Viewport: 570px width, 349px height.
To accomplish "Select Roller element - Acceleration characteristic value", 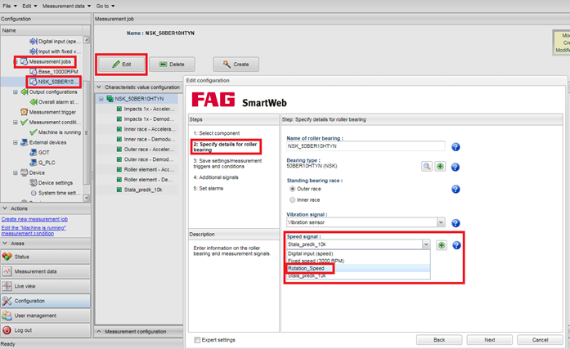I will pyautogui.click(x=149, y=170).
